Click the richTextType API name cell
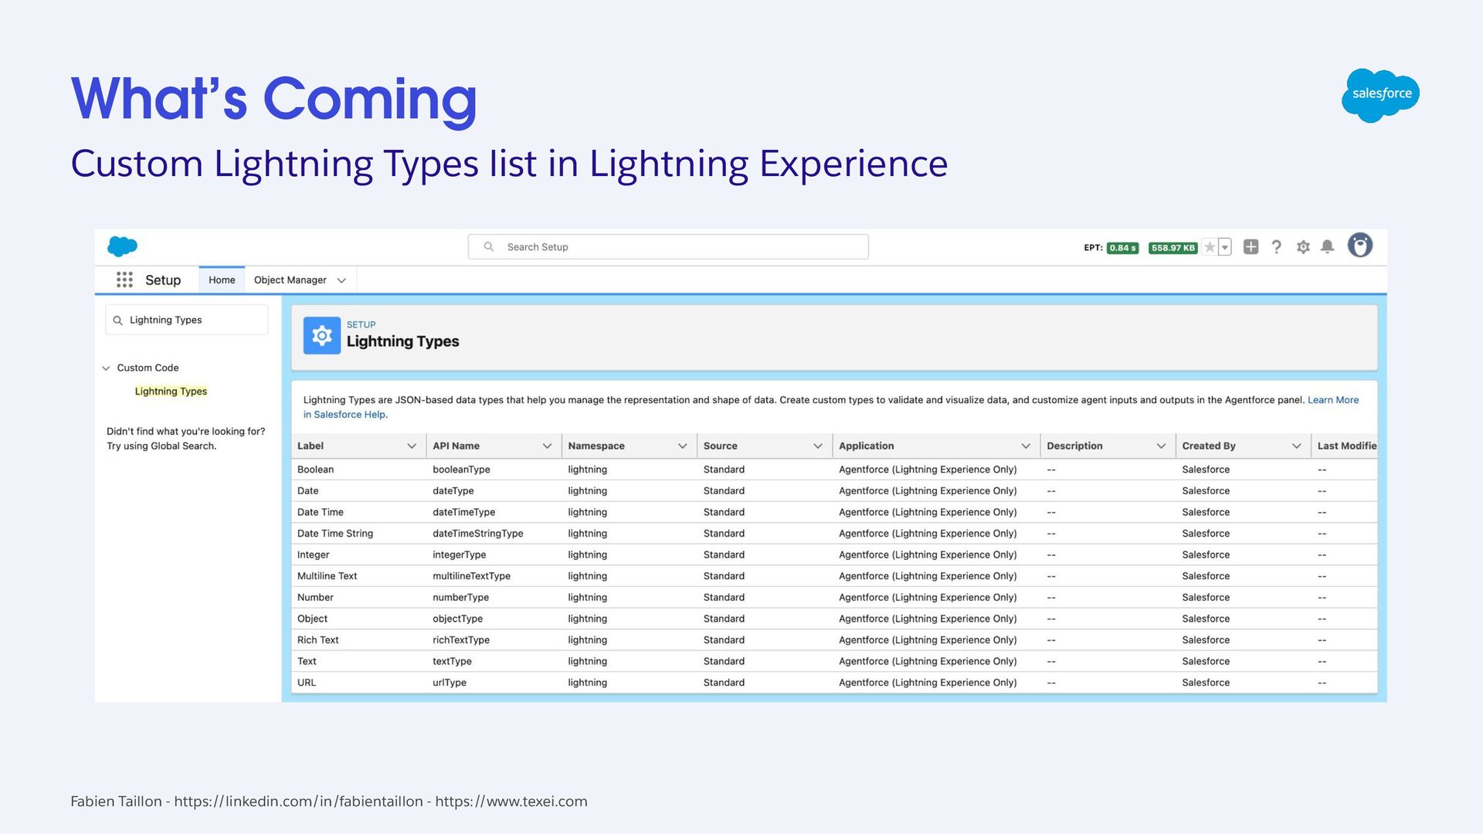 [461, 640]
